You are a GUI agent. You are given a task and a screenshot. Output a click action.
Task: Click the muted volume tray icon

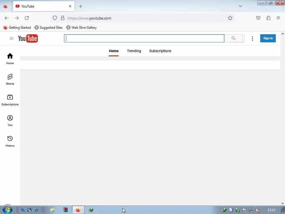(x=257, y=210)
